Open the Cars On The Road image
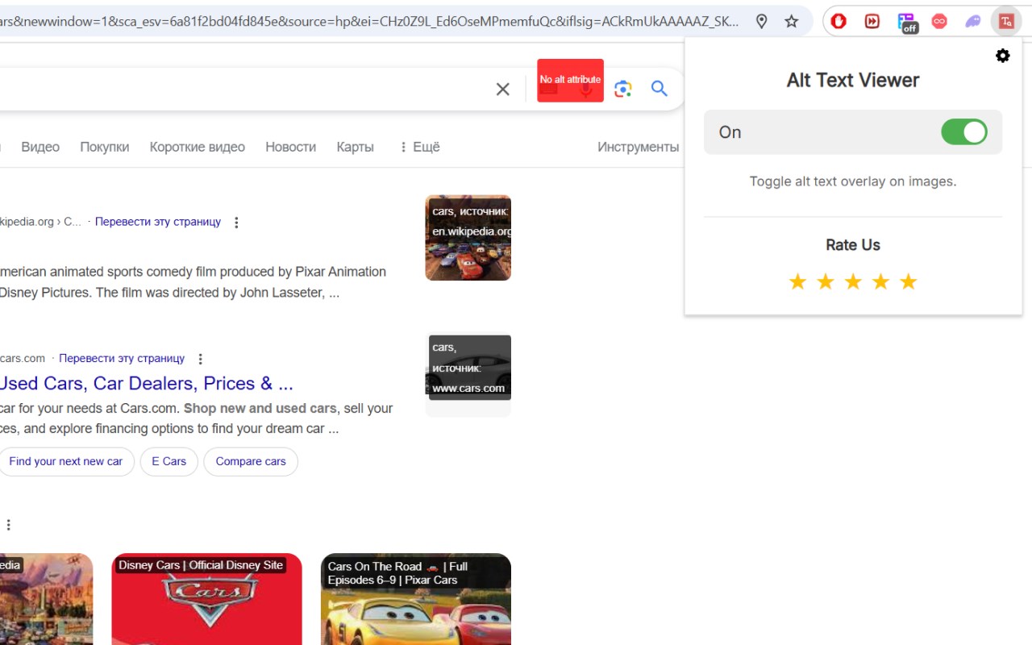 coord(416,599)
